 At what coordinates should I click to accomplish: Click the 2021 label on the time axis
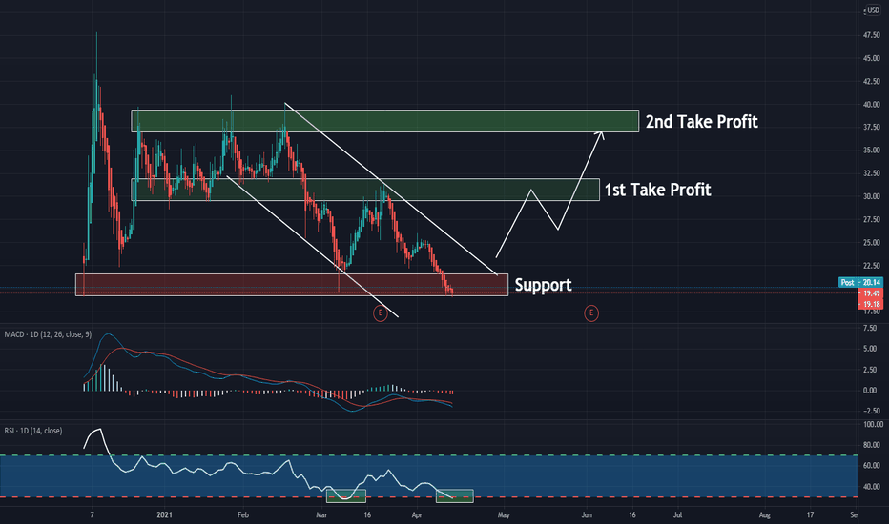[164, 514]
